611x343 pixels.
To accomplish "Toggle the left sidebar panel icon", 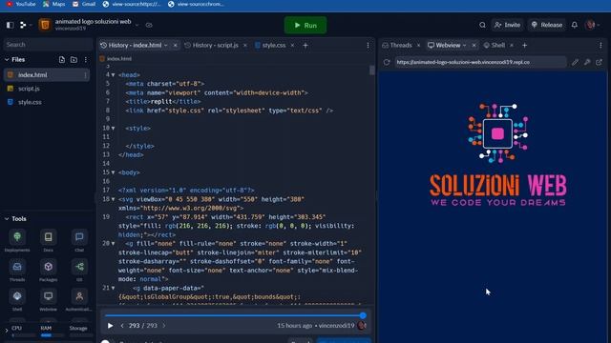I will point(11,26).
